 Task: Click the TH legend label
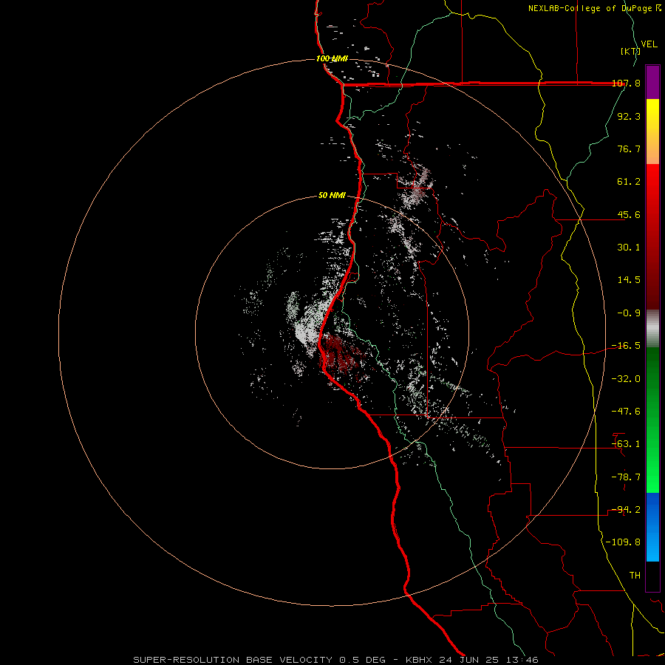[635, 575]
